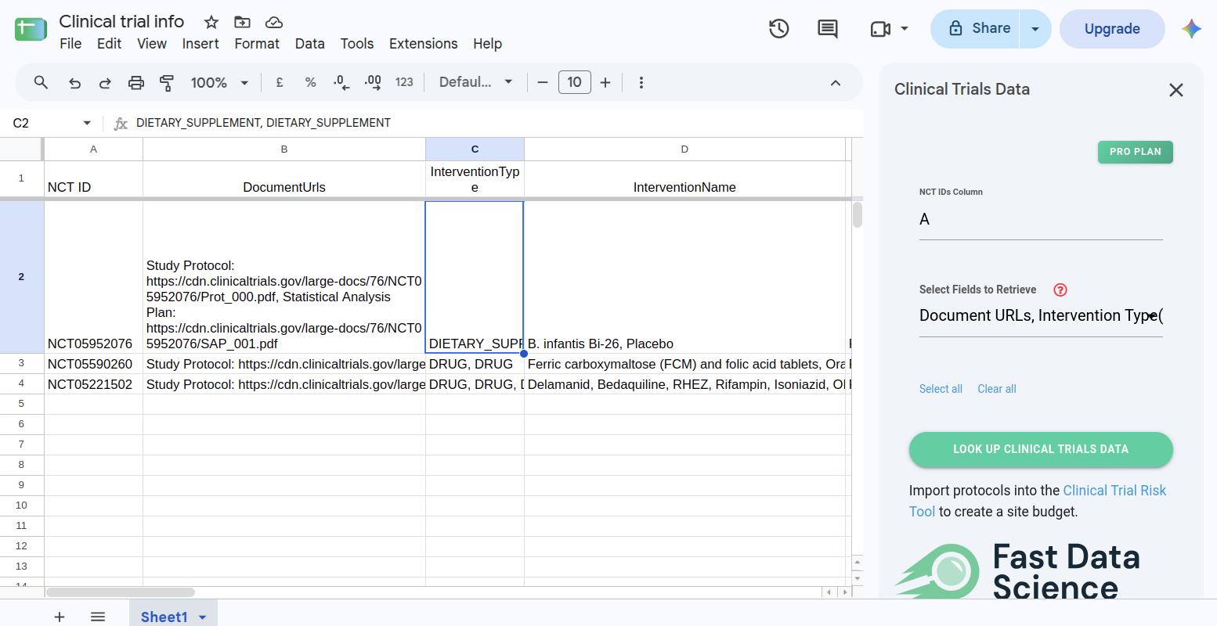Activate the paint format tool
1217x626 pixels.
click(x=167, y=82)
